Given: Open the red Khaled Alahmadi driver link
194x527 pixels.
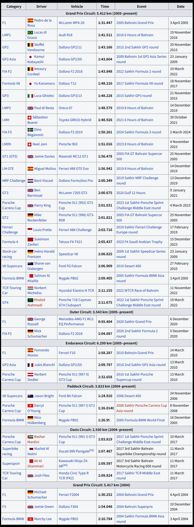Looking at the screenshot, I should [x=36, y=303].
